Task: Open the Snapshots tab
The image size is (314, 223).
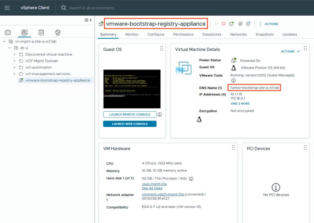Action: click(x=264, y=34)
